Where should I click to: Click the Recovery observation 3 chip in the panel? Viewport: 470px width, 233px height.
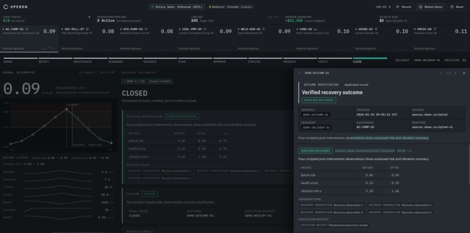click(332, 213)
